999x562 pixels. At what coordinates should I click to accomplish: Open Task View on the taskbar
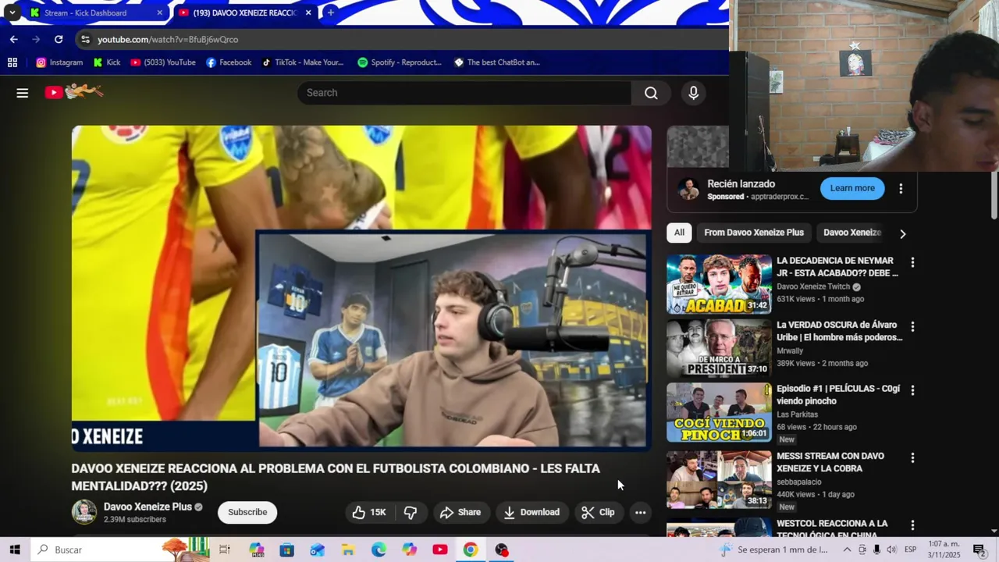225,550
